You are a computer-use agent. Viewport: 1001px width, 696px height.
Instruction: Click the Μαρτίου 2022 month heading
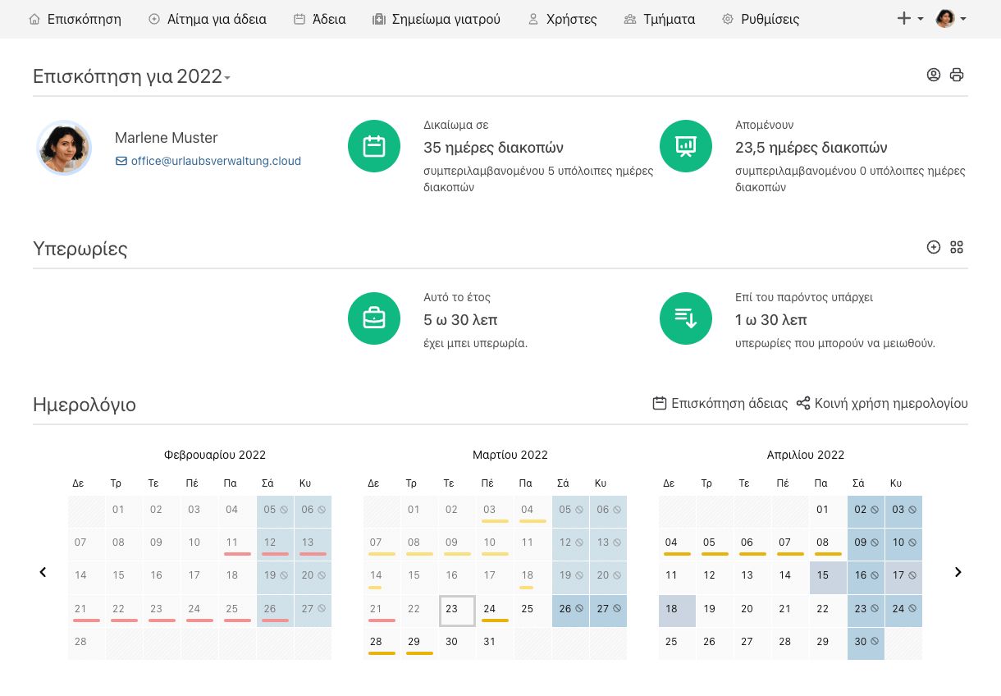(x=510, y=455)
